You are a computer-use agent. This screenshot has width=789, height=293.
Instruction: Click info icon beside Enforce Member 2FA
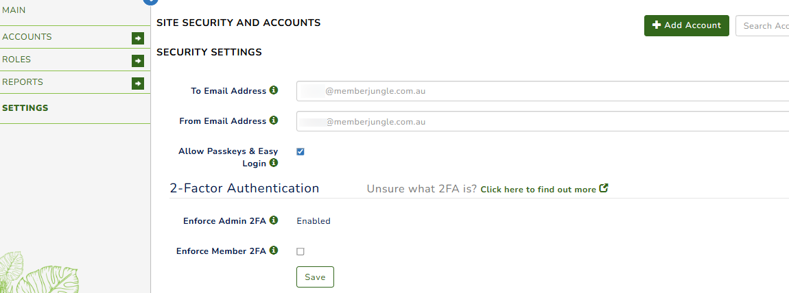click(x=274, y=250)
